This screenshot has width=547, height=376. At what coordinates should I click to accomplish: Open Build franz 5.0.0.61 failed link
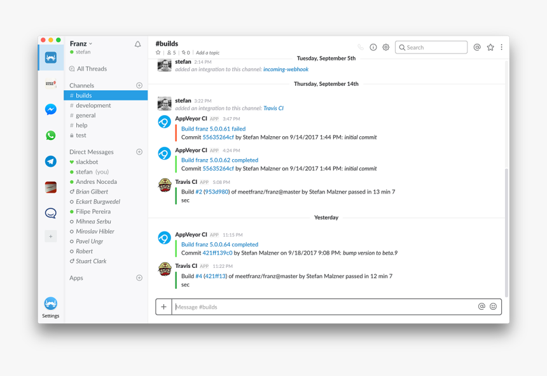coord(214,129)
